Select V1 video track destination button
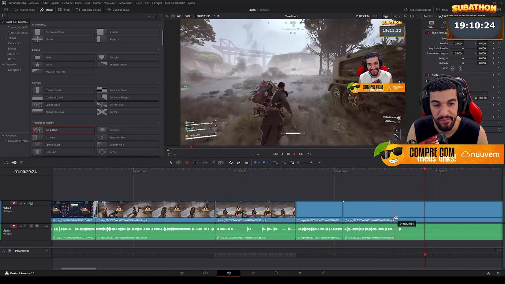 click(14, 204)
